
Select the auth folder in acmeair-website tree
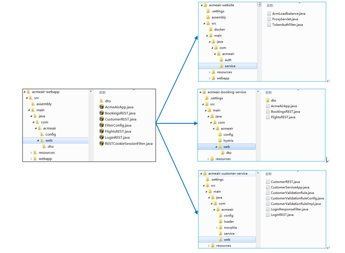coord(228,60)
